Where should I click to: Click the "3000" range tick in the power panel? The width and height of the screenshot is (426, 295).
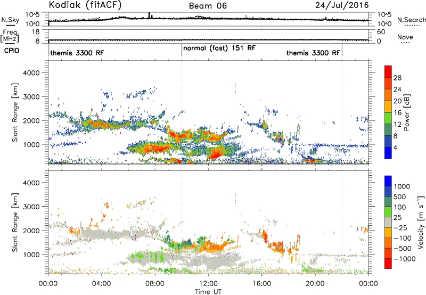point(31,97)
